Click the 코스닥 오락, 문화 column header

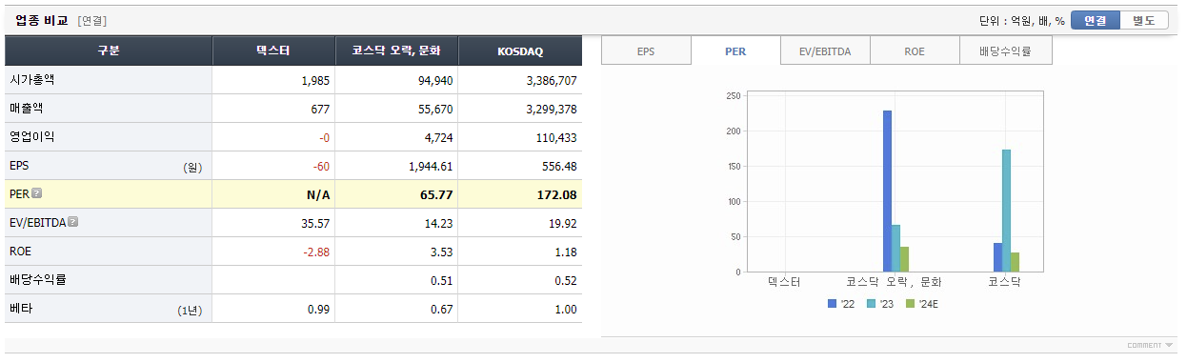pyautogui.click(x=396, y=51)
